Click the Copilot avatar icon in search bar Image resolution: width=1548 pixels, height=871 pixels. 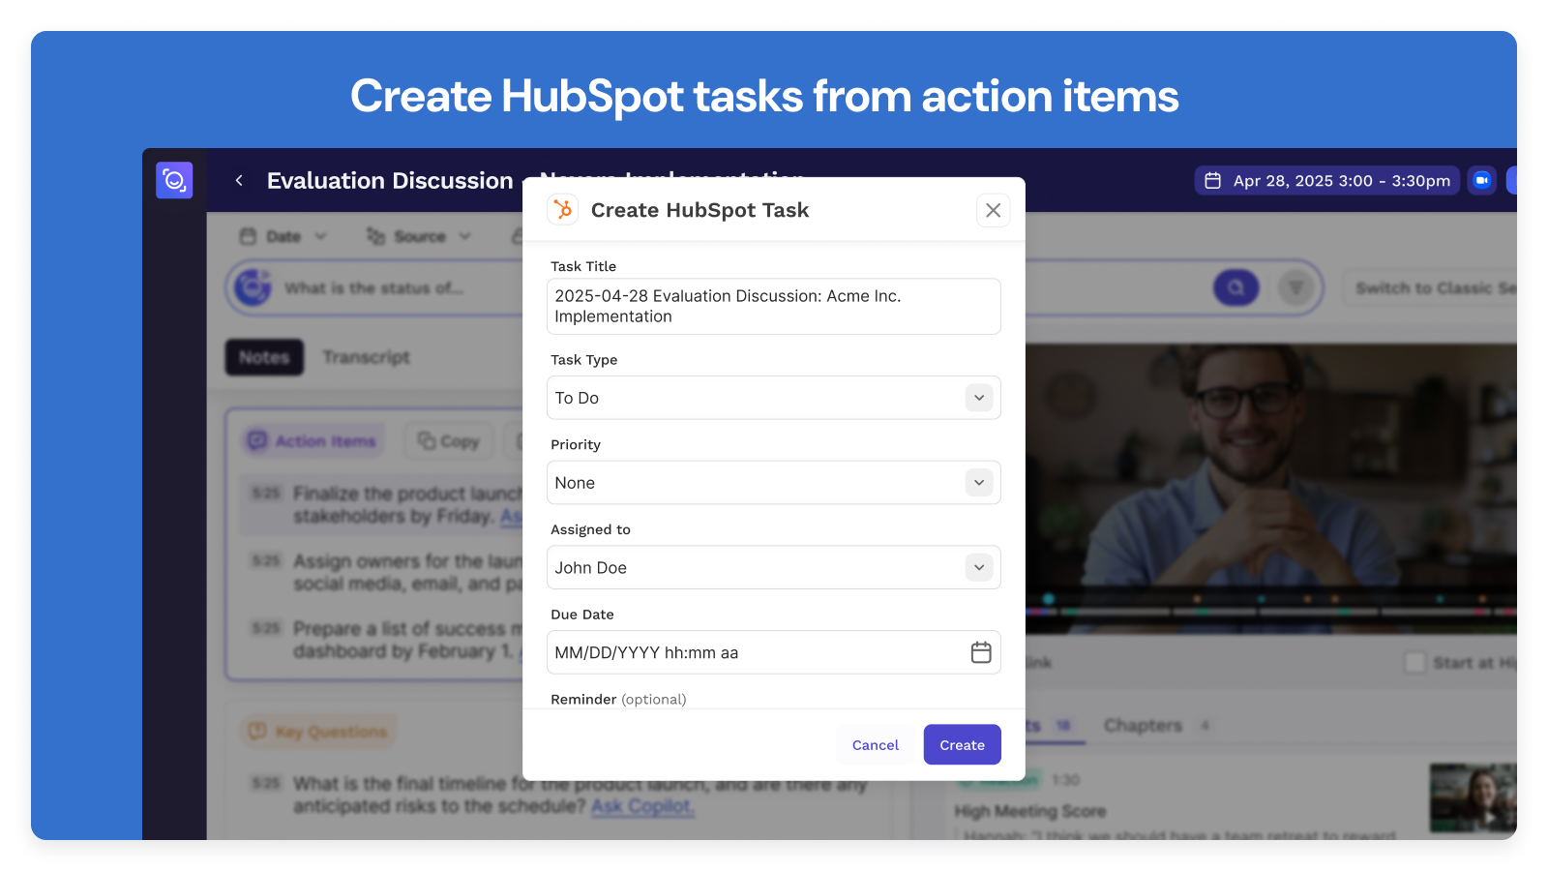[x=253, y=287]
